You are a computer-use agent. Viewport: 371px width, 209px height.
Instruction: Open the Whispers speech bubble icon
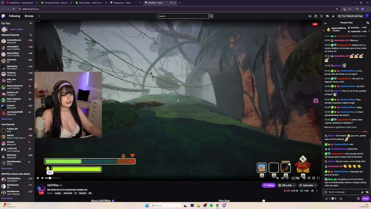click(x=321, y=16)
